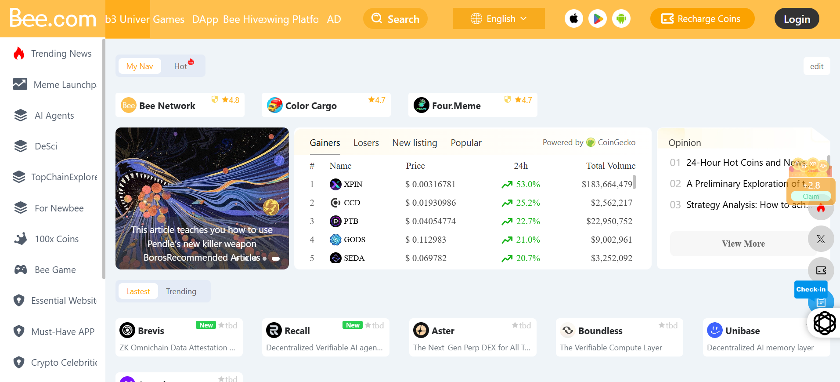The image size is (840, 382).
Task: Expand the AI Agents sidebar category
Action: pyautogui.click(x=54, y=116)
